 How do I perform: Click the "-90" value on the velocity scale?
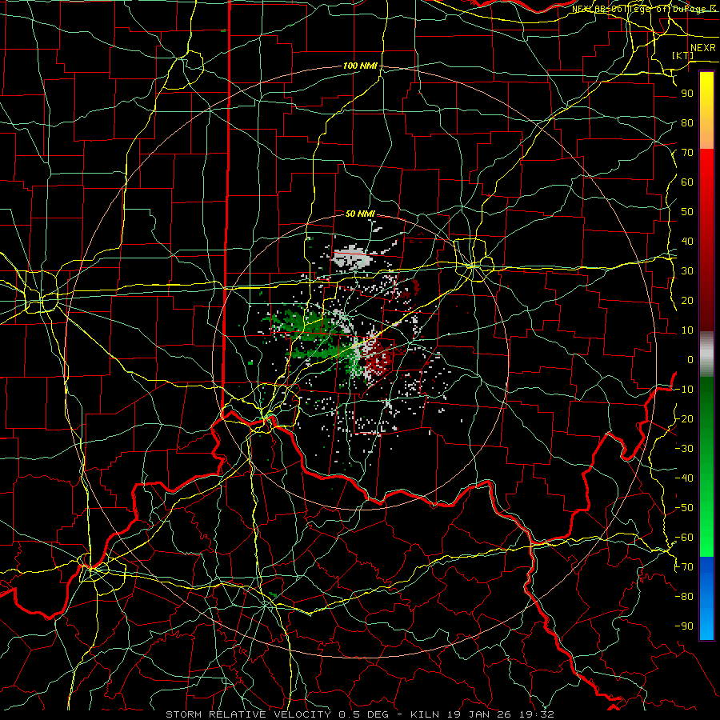[x=684, y=626]
